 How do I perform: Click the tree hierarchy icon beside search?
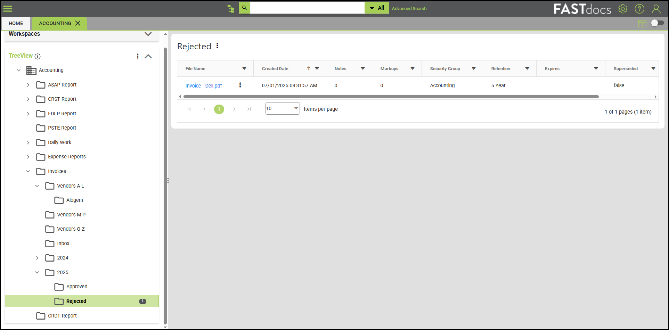click(x=231, y=9)
